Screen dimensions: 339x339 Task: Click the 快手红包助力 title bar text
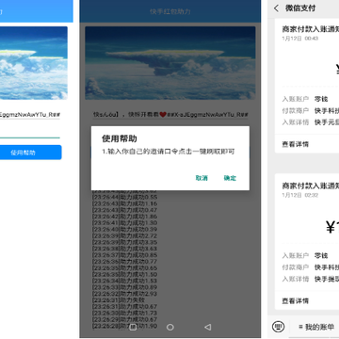click(170, 11)
